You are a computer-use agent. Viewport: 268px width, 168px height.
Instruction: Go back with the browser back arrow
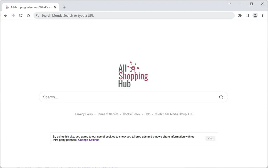pos(6,16)
